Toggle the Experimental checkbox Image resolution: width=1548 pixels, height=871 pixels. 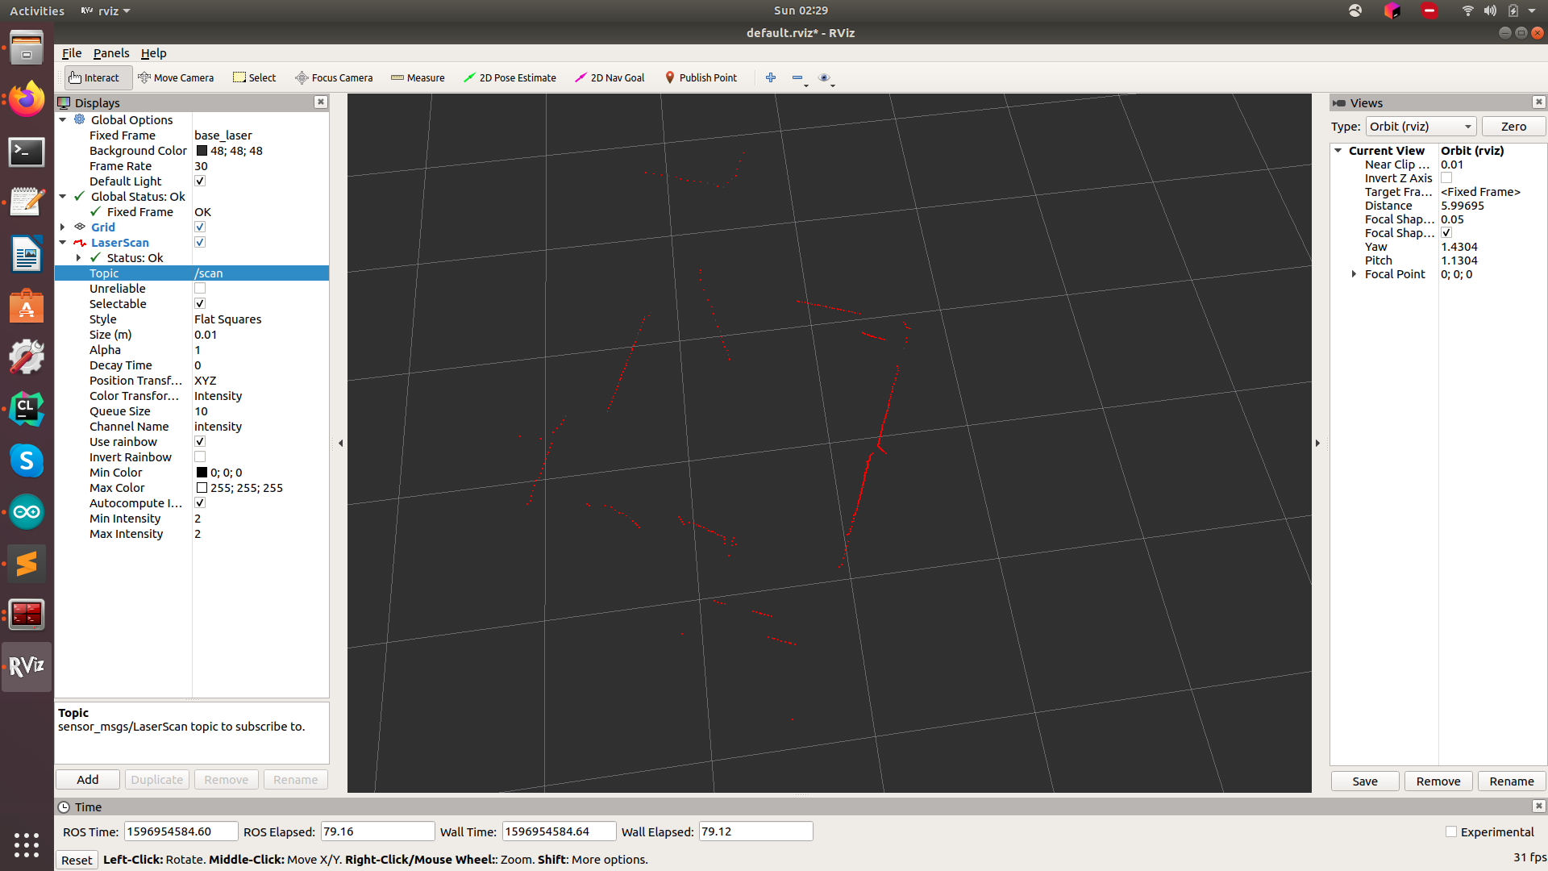pyautogui.click(x=1451, y=831)
